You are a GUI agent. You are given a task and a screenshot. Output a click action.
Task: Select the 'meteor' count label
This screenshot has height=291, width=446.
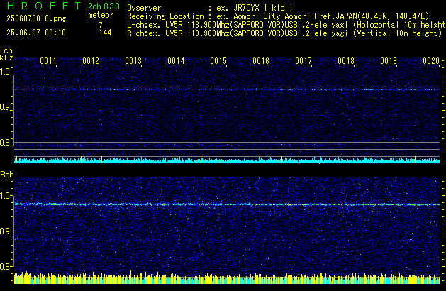point(101,15)
